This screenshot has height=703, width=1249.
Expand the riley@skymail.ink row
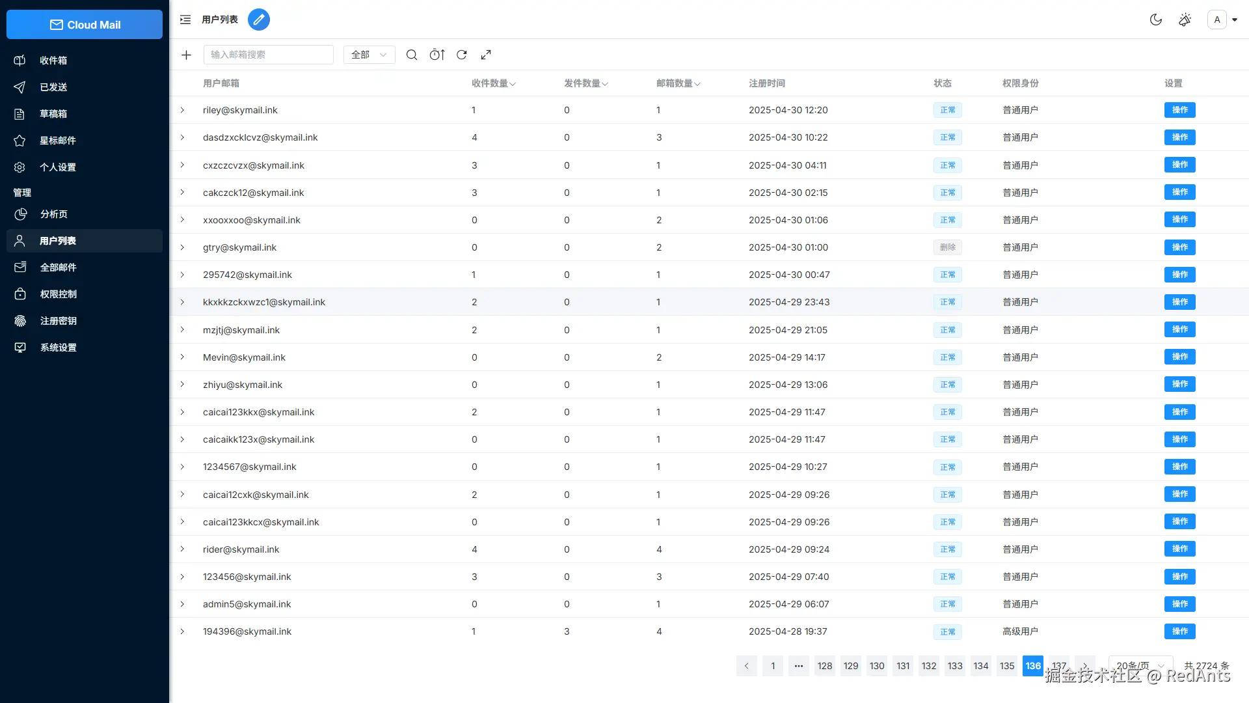click(x=182, y=110)
